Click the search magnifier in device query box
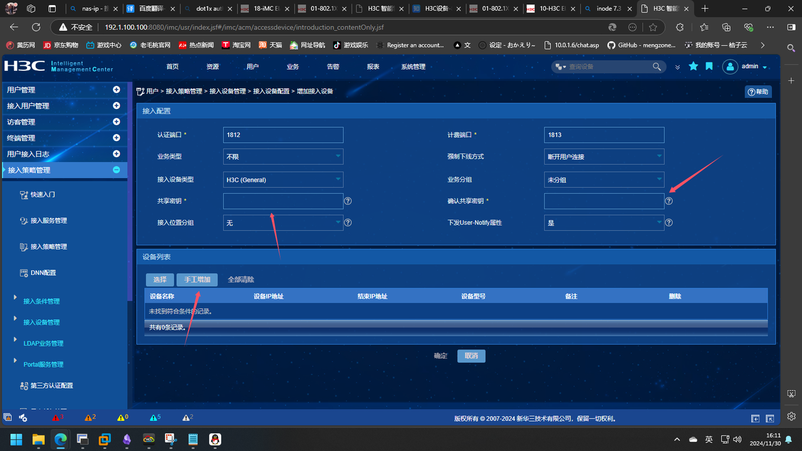Image resolution: width=802 pixels, height=451 pixels. [x=657, y=66]
